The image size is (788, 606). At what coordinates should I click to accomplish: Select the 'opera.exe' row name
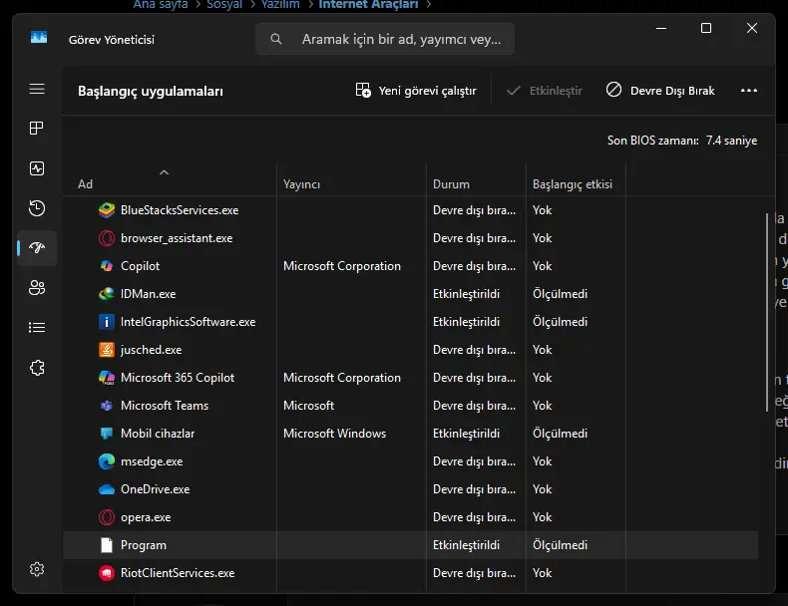(146, 517)
